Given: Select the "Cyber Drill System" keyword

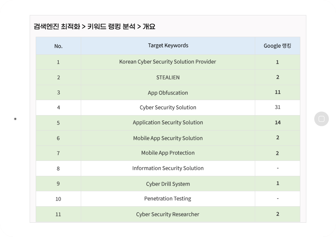Looking at the screenshot, I should [x=168, y=184].
